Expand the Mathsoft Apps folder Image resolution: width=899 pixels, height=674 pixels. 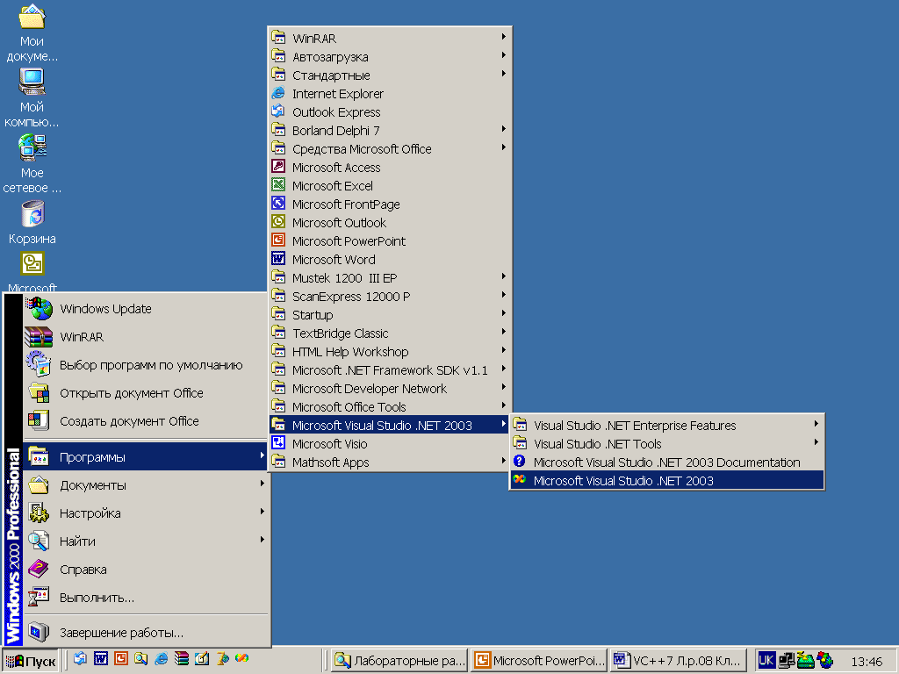coord(389,462)
